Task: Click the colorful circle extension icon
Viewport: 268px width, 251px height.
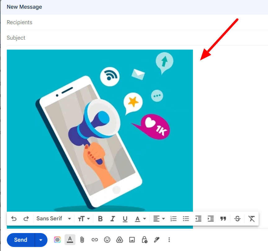Action: pos(57,240)
